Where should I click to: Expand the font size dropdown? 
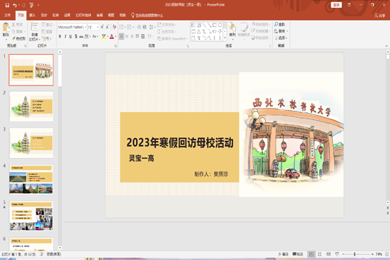98,27
